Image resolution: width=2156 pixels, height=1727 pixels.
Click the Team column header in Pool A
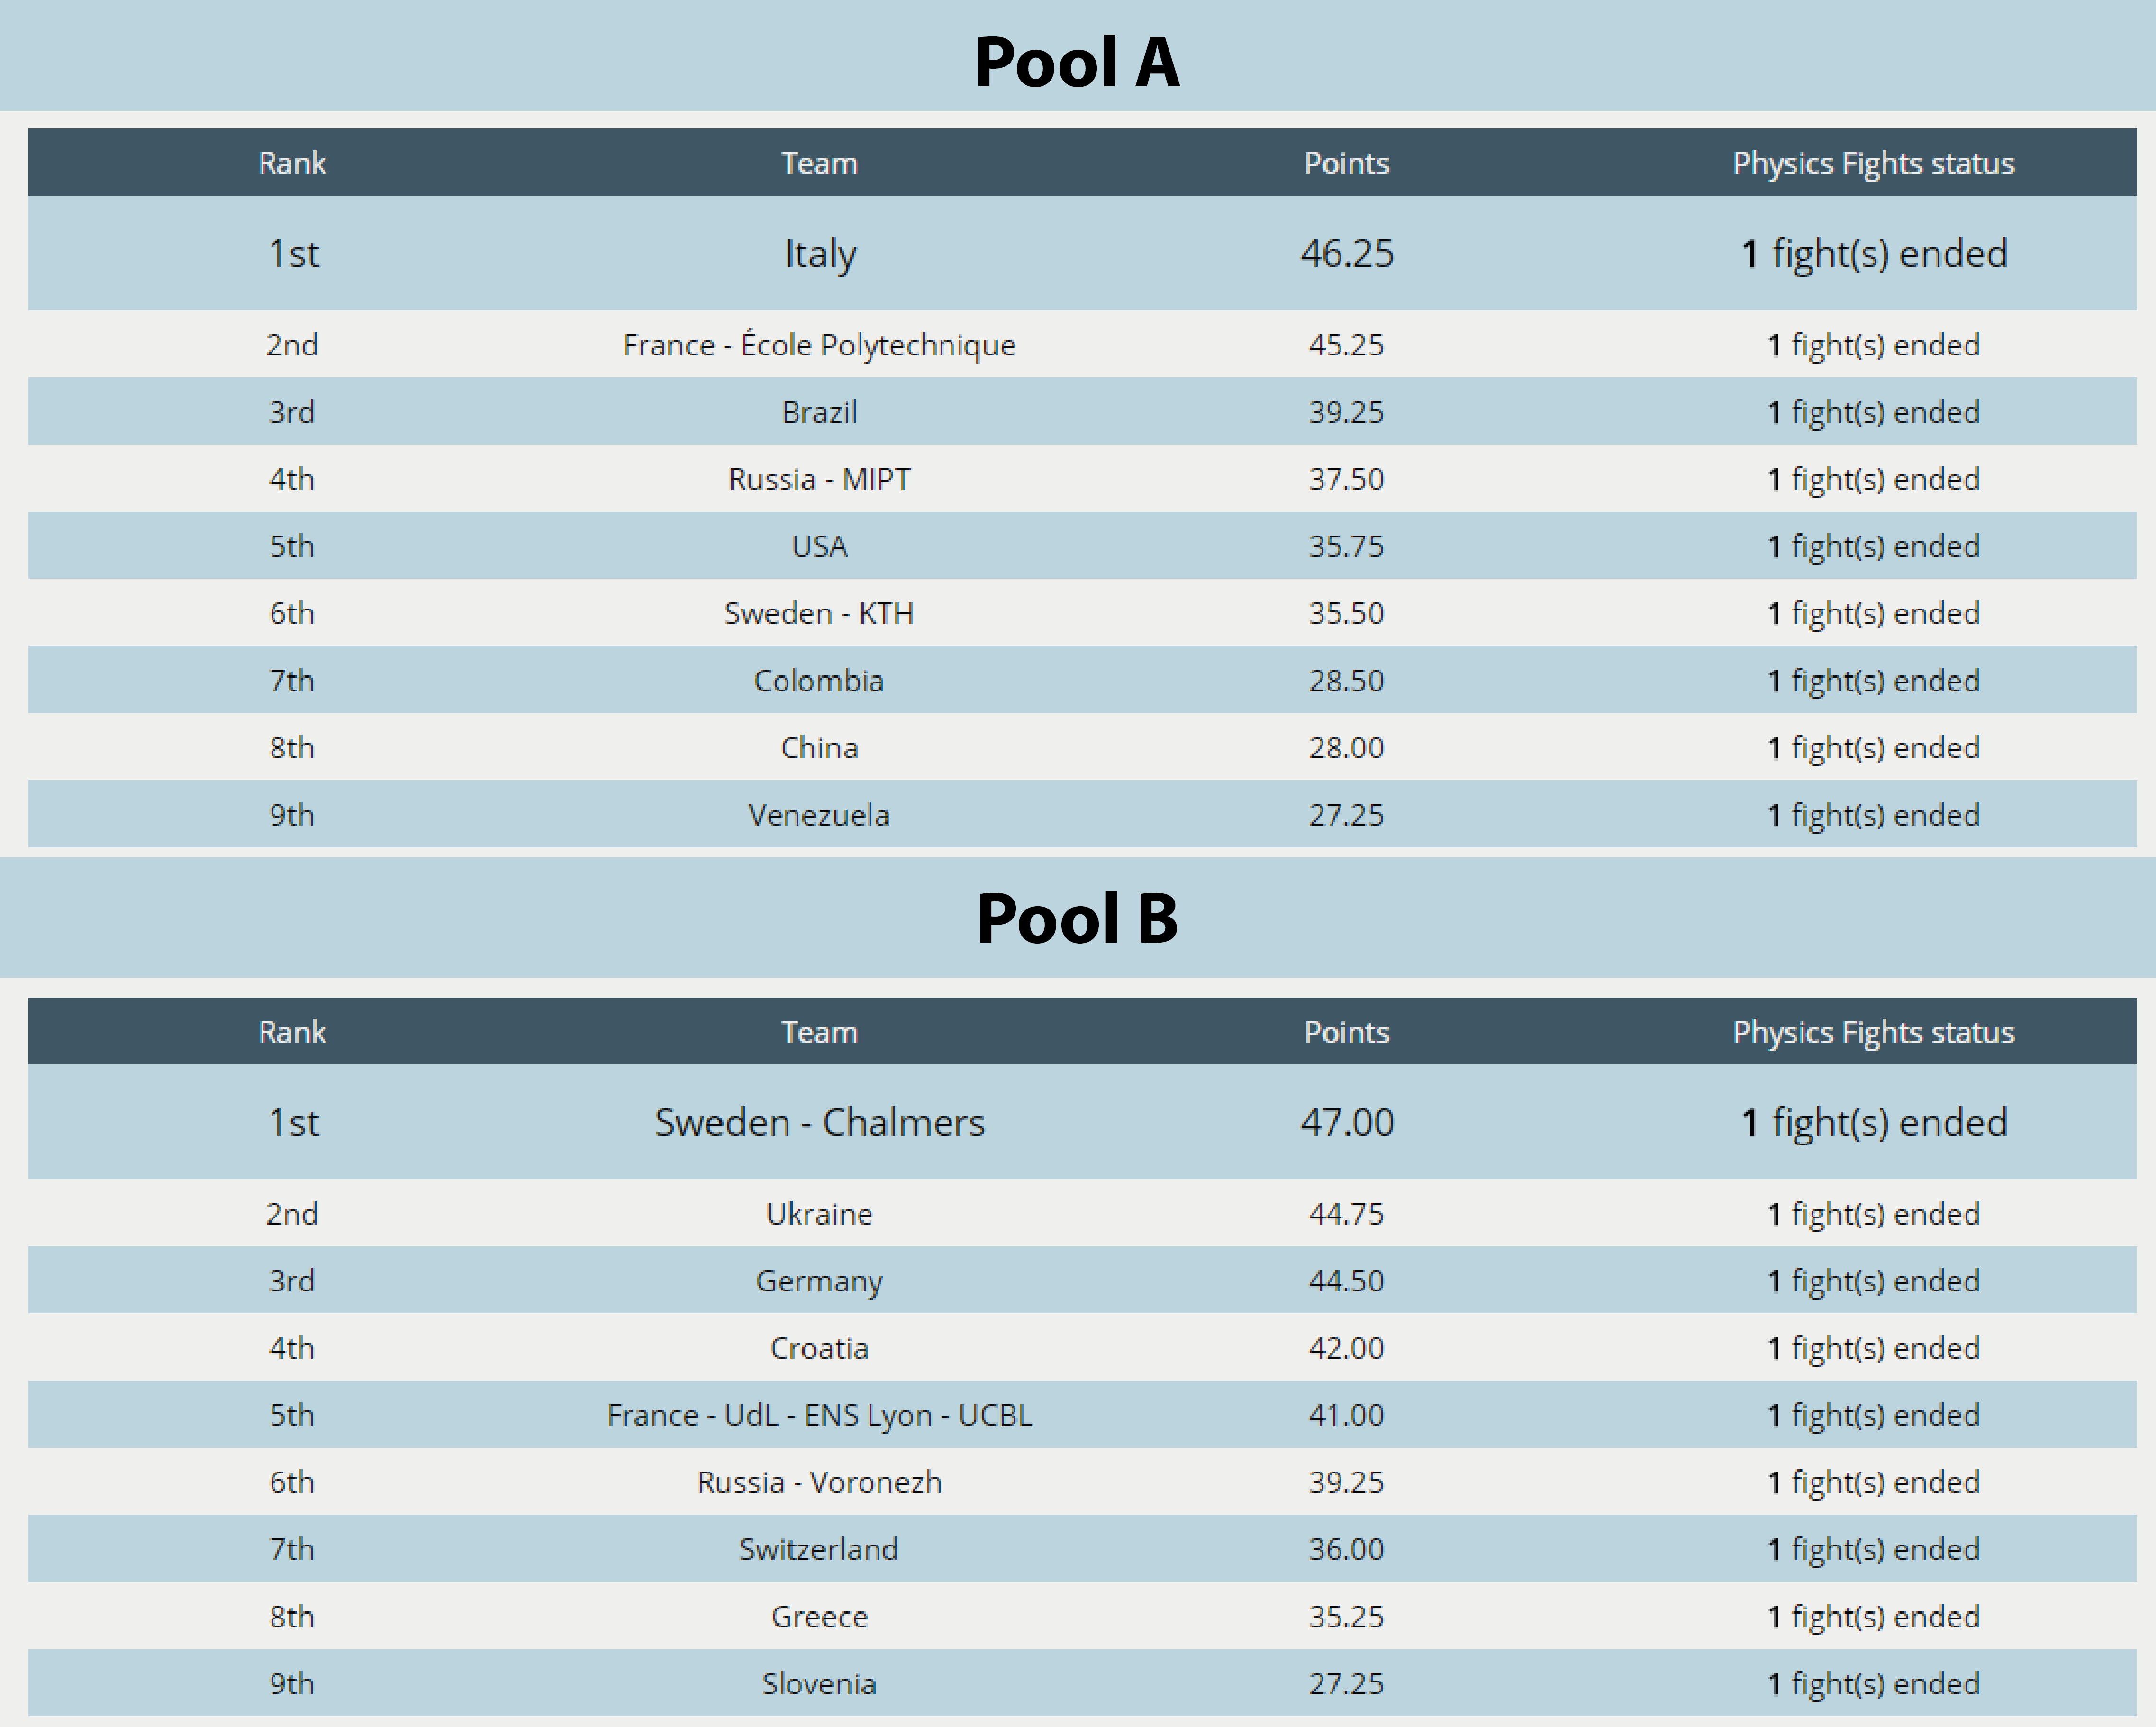tap(819, 163)
